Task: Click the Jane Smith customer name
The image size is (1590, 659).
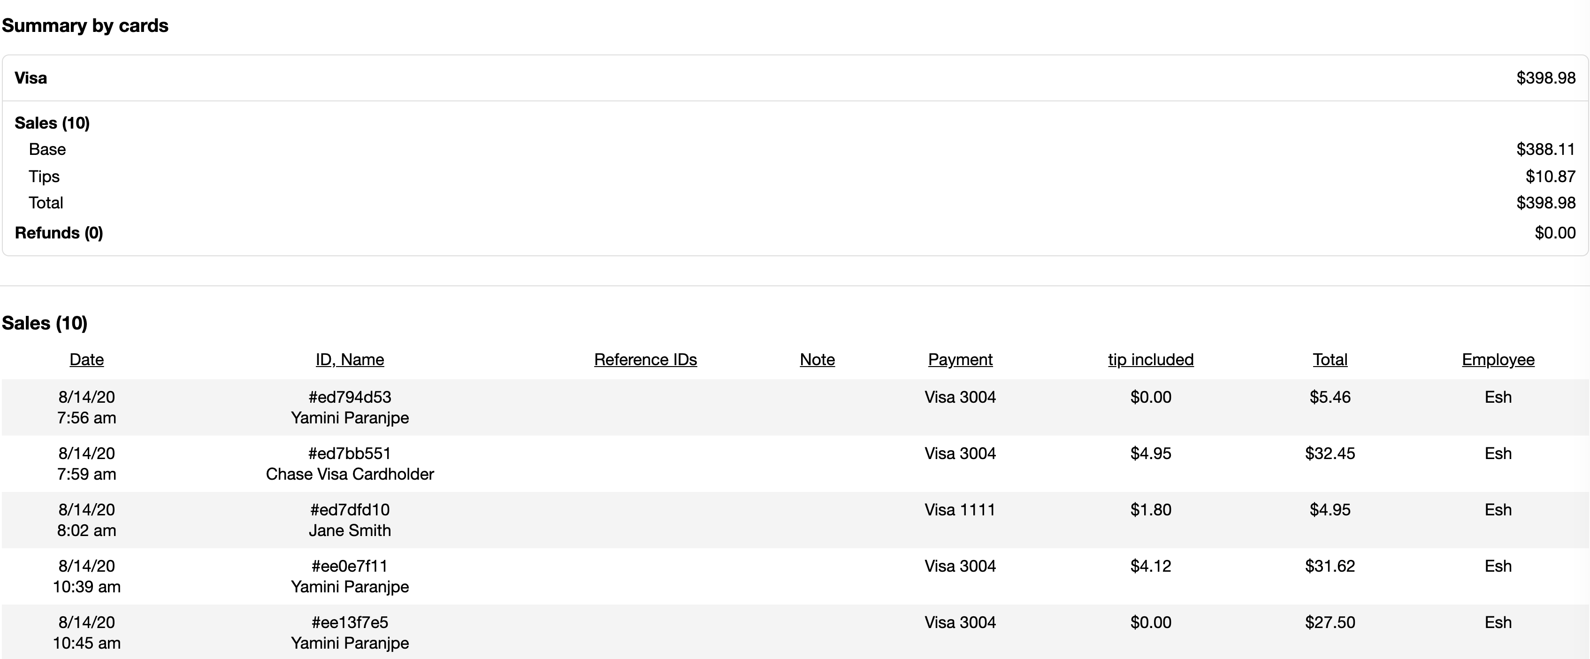Action: point(350,530)
